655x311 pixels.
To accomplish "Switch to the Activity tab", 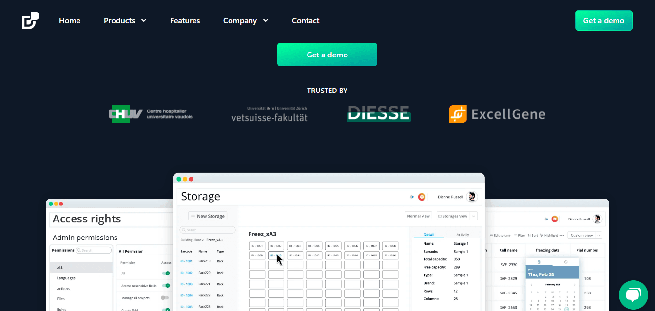I will click(462, 235).
